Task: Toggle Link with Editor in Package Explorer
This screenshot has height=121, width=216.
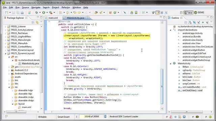Action: pos(37,23)
